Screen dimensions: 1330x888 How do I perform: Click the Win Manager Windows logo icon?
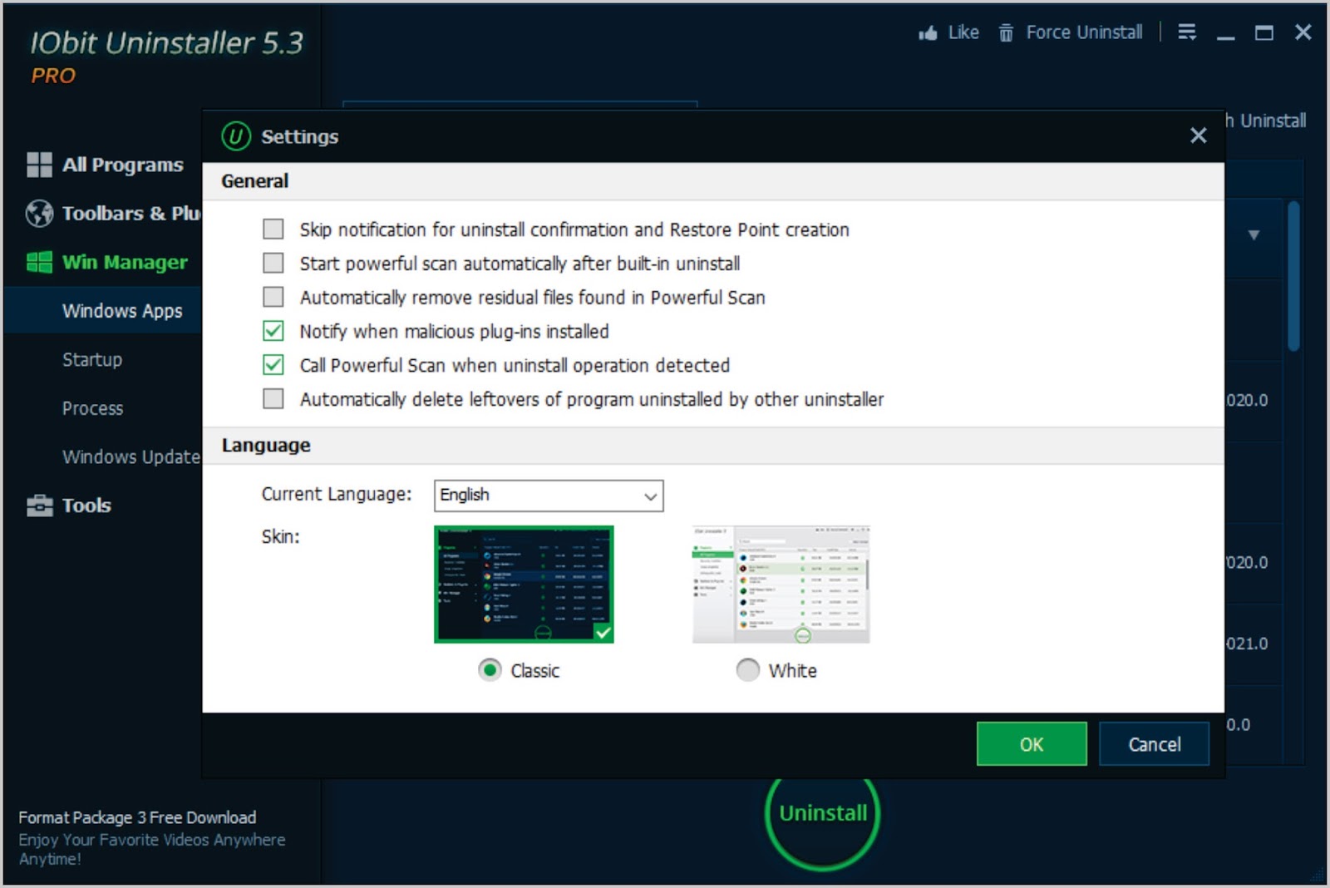[x=39, y=263]
